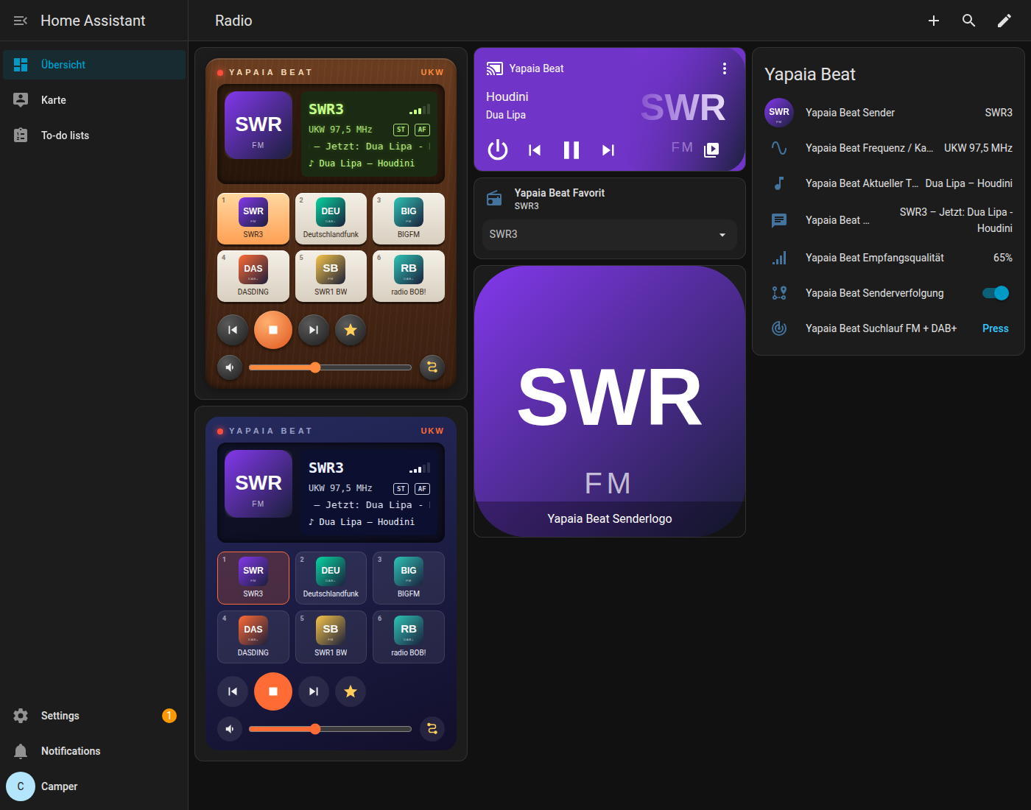Click the orange switch icon on wooden radio

point(432,367)
